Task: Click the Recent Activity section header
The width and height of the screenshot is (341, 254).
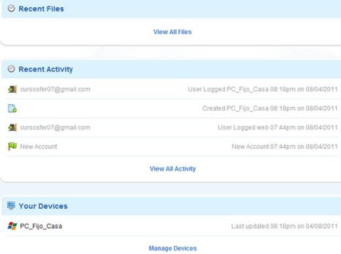Action: point(46,69)
